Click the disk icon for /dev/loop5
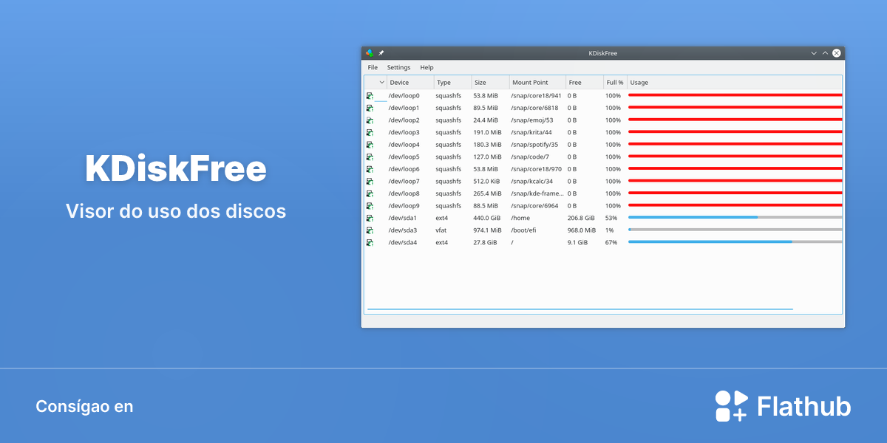Viewport: 887px width, 443px height. (370, 157)
